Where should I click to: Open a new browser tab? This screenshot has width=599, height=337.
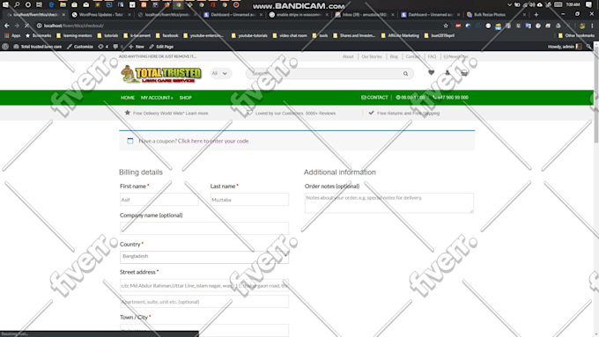pos(536,14)
